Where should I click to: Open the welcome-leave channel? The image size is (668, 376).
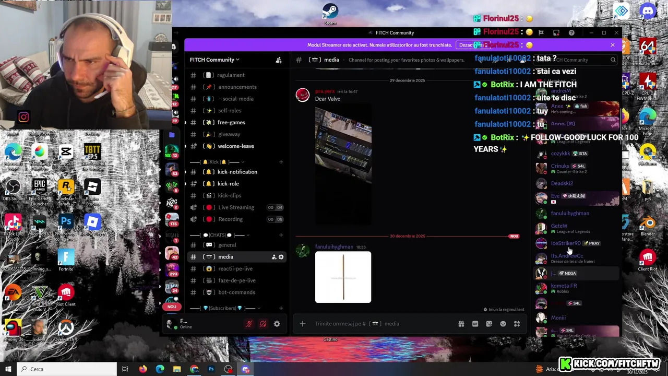[x=236, y=146]
